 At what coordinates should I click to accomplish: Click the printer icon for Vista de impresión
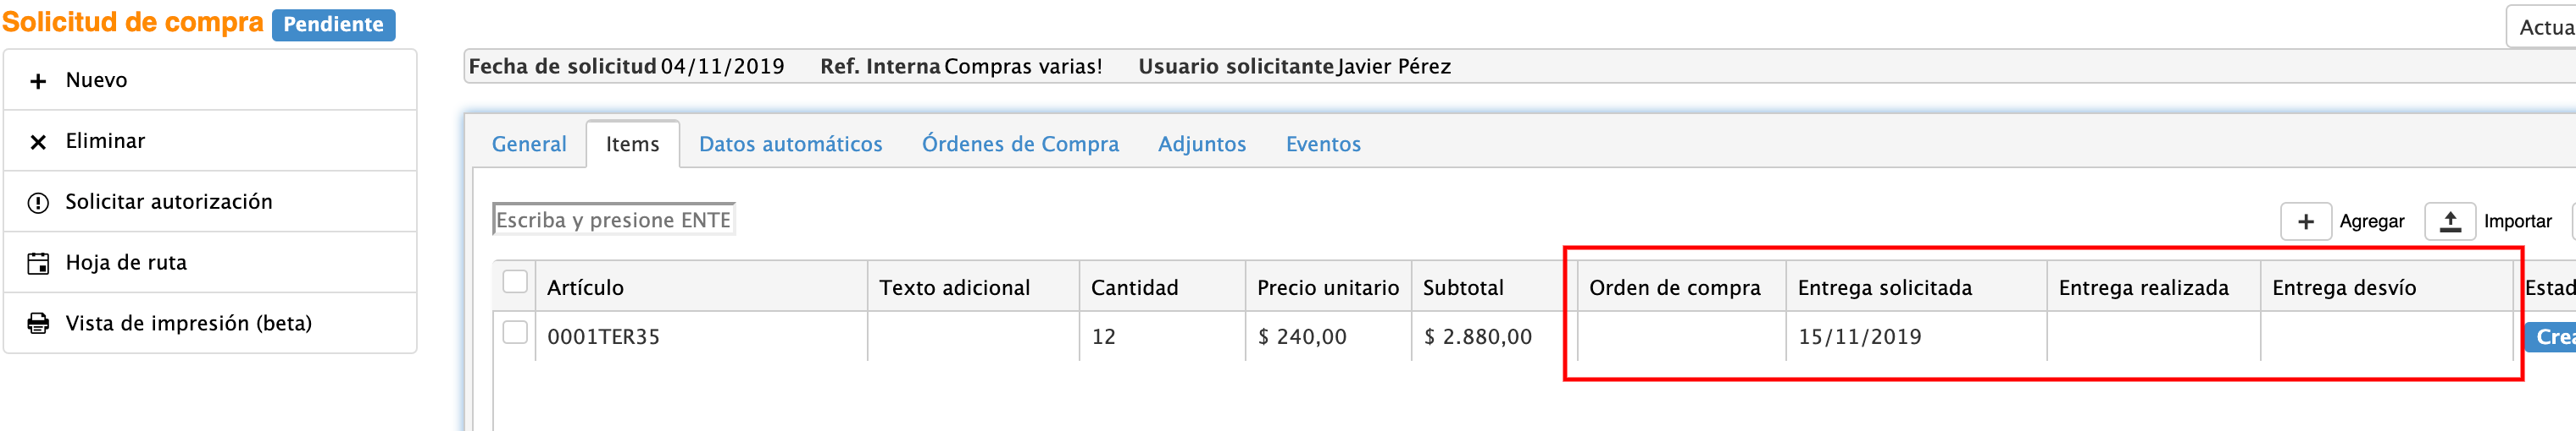click(x=38, y=323)
